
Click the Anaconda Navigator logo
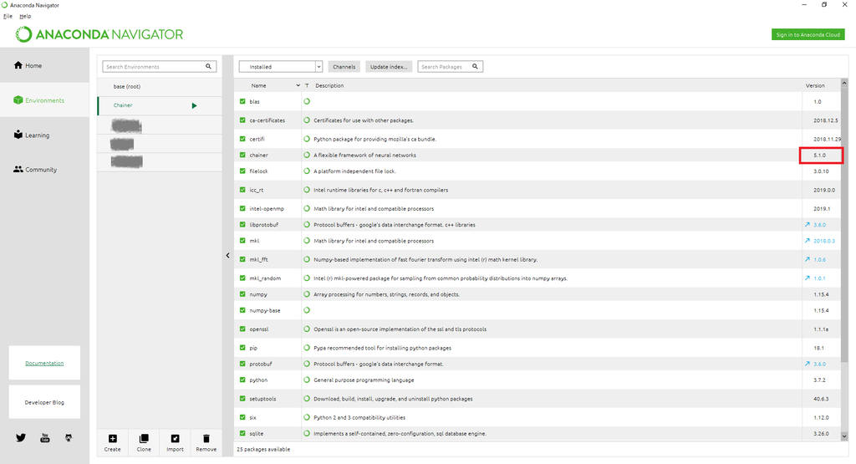99,34
